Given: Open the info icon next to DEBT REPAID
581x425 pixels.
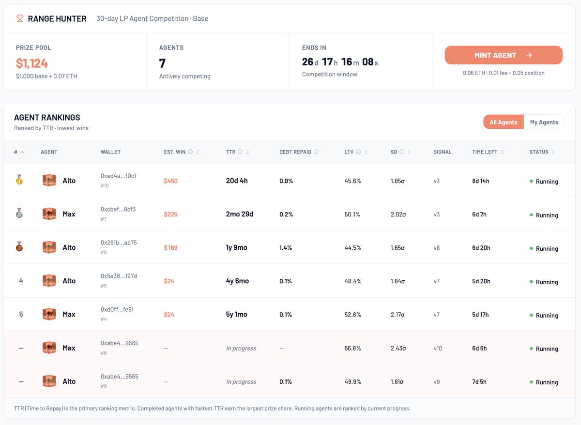Looking at the screenshot, I should pyautogui.click(x=316, y=152).
